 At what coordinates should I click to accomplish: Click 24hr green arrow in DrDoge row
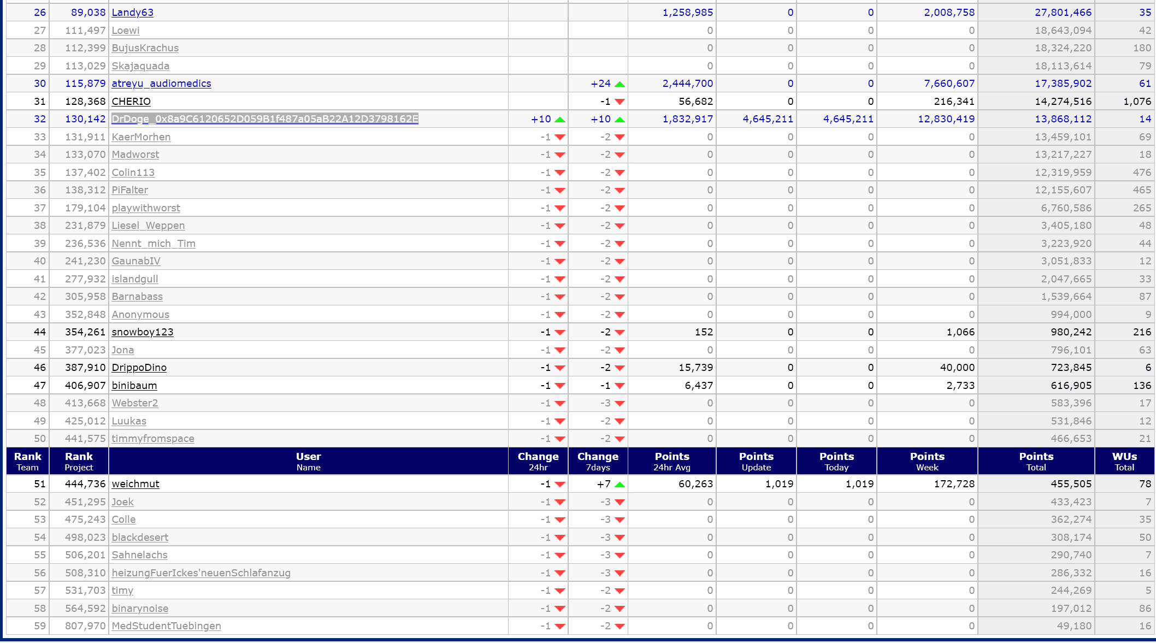tap(560, 120)
